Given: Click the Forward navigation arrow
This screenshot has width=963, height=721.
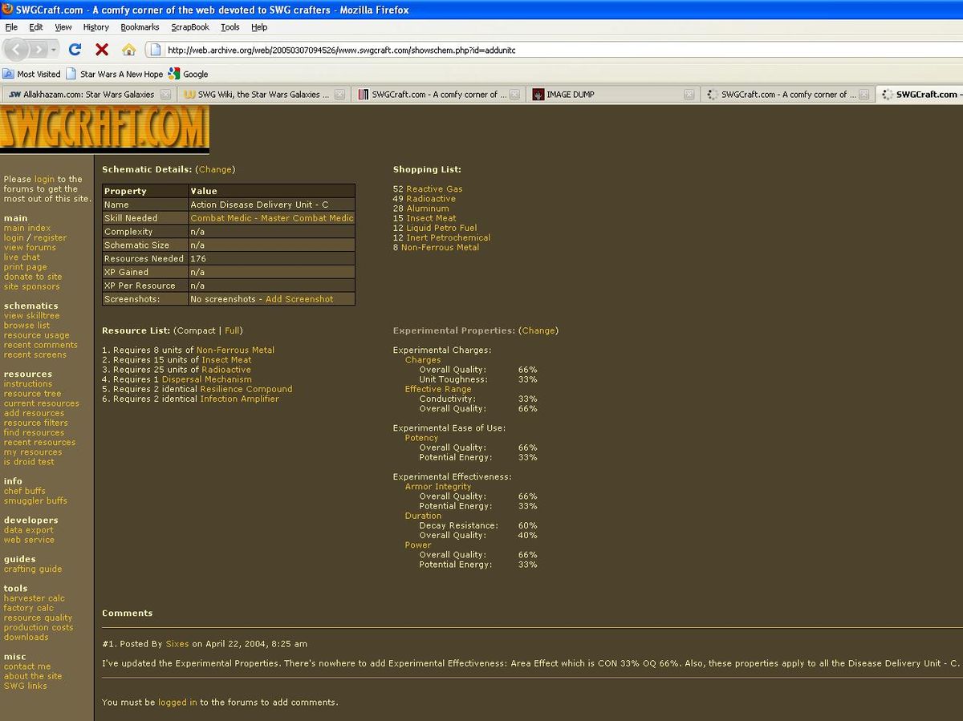Looking at the screenshot, I should pyautogui.click(x=39, y=50).
